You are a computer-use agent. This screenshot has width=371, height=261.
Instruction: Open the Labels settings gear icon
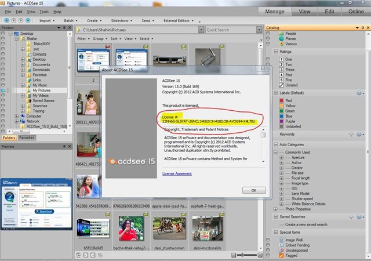point(359,93)
